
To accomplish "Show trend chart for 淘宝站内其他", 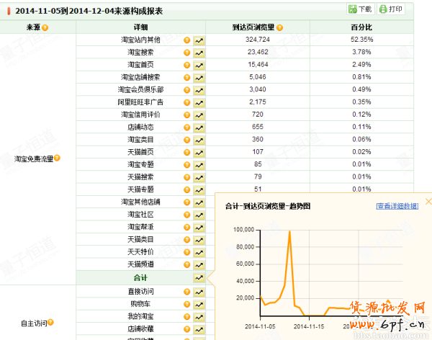I will (x=199, y=40).
